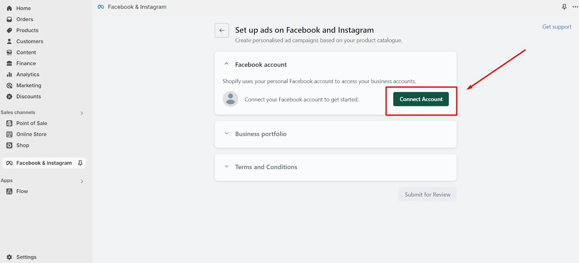Click 'Set up ads on Facebook and Instagram' heading

pyautogui.click(x=304, y=30)
